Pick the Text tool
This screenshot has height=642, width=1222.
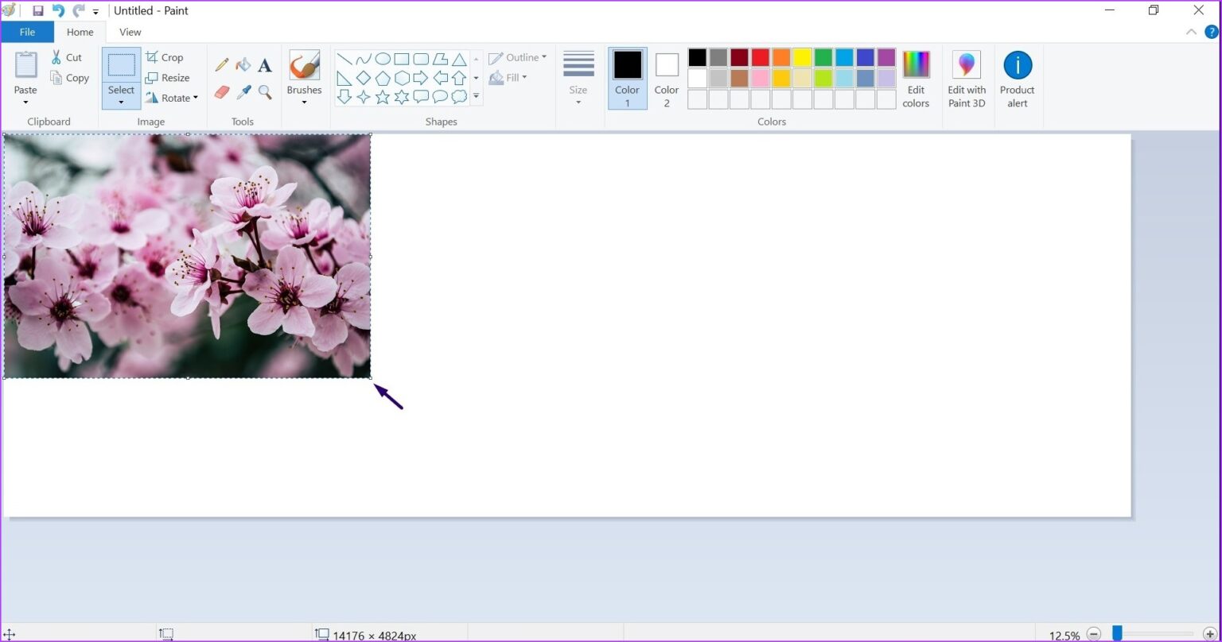[x=265, y=64]
